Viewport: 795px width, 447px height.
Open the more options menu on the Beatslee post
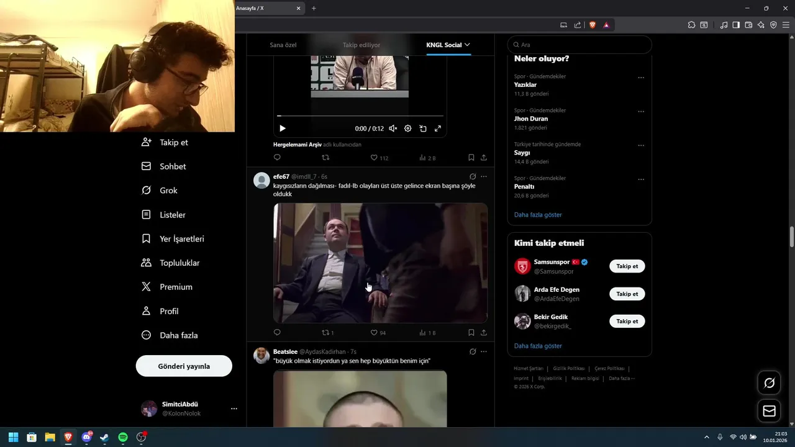(484, 351)
